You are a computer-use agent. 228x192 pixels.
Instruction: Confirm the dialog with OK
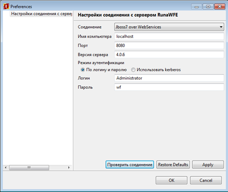pos(171,180)
